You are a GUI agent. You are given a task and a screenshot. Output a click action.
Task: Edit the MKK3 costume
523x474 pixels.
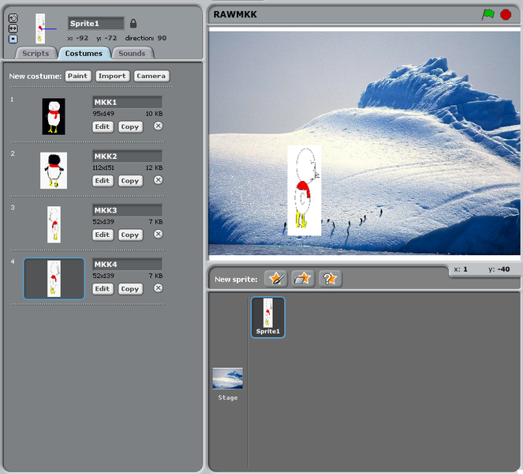pyautogui.click(x=102, y=235)
